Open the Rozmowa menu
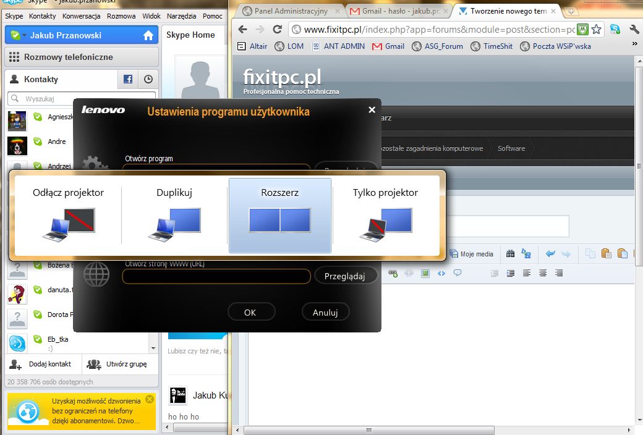 coord(121,16)
